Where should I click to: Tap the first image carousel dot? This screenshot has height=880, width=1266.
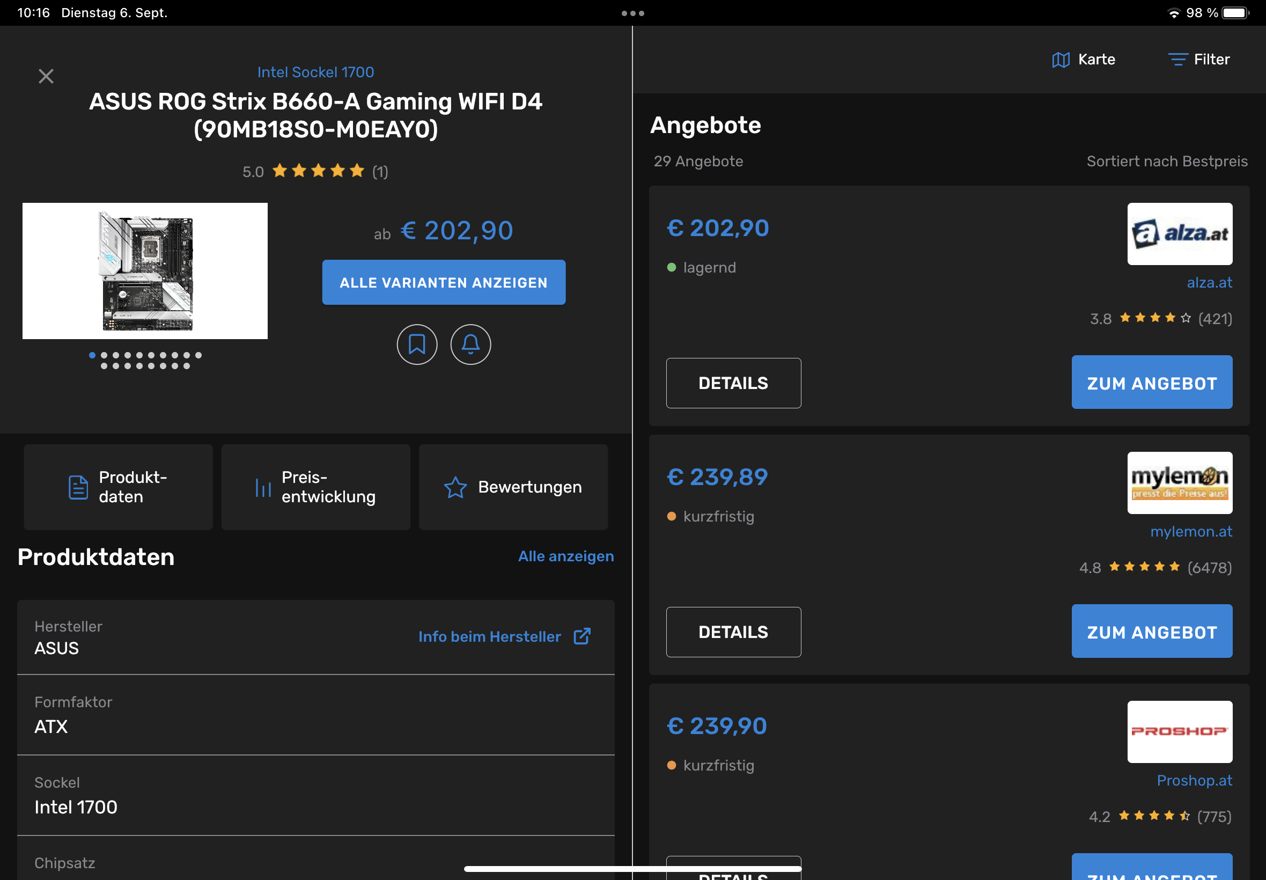(x=92, y=356)
